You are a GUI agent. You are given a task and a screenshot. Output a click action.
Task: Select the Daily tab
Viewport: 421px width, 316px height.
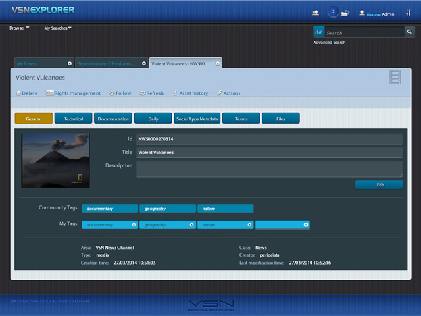click(153, 118)
